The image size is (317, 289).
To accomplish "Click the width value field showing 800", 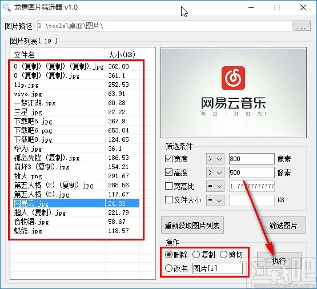I will tap(252, 159).
